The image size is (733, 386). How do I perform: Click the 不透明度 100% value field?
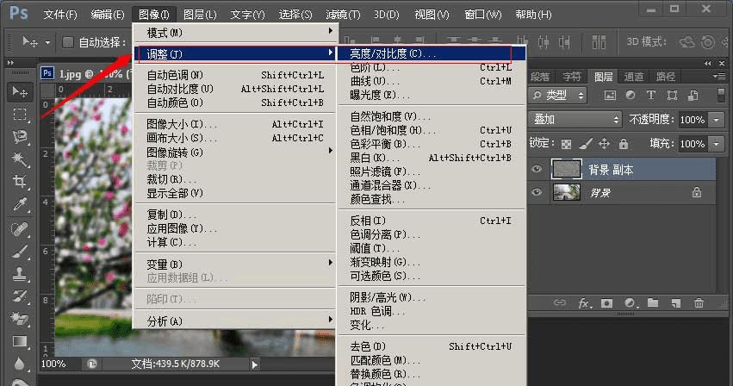692,120
